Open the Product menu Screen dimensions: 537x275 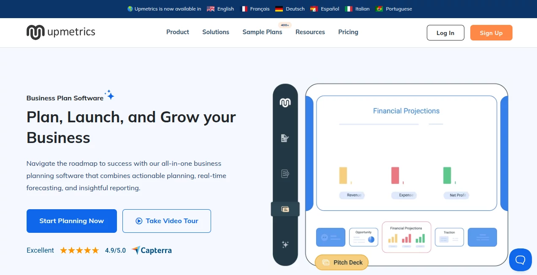tap(177, 32)
